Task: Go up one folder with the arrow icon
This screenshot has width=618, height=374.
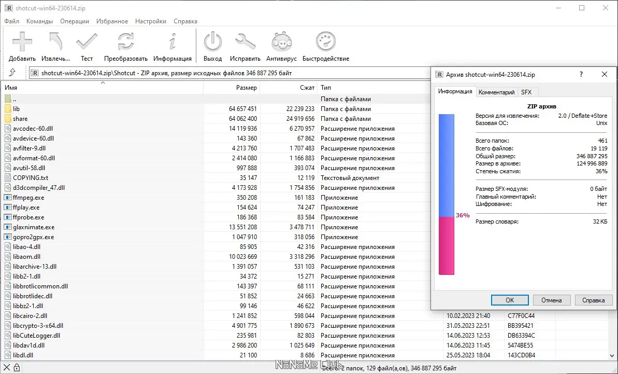Action: (12, 72)
